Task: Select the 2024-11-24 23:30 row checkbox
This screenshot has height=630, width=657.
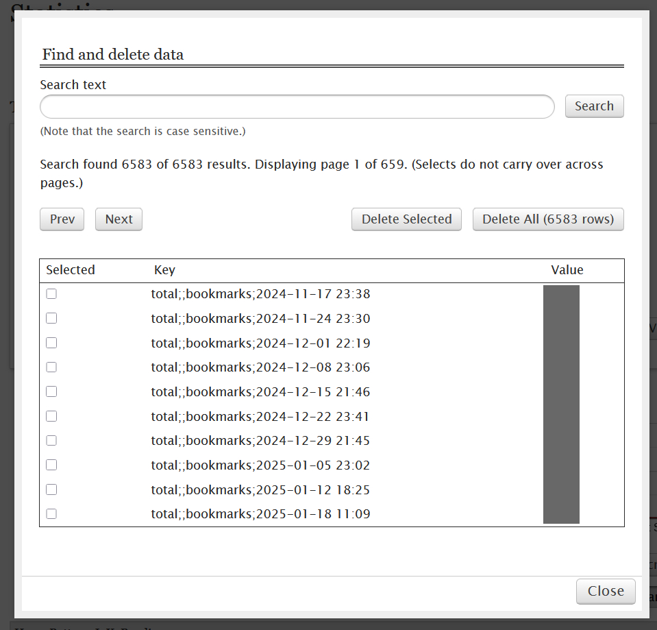Action: [51, 319]
